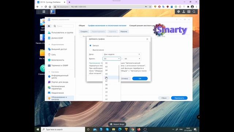Collapse the Подключение sidebar section
Image resolution: width=234 pixels, height=132 pixels.
49,44
